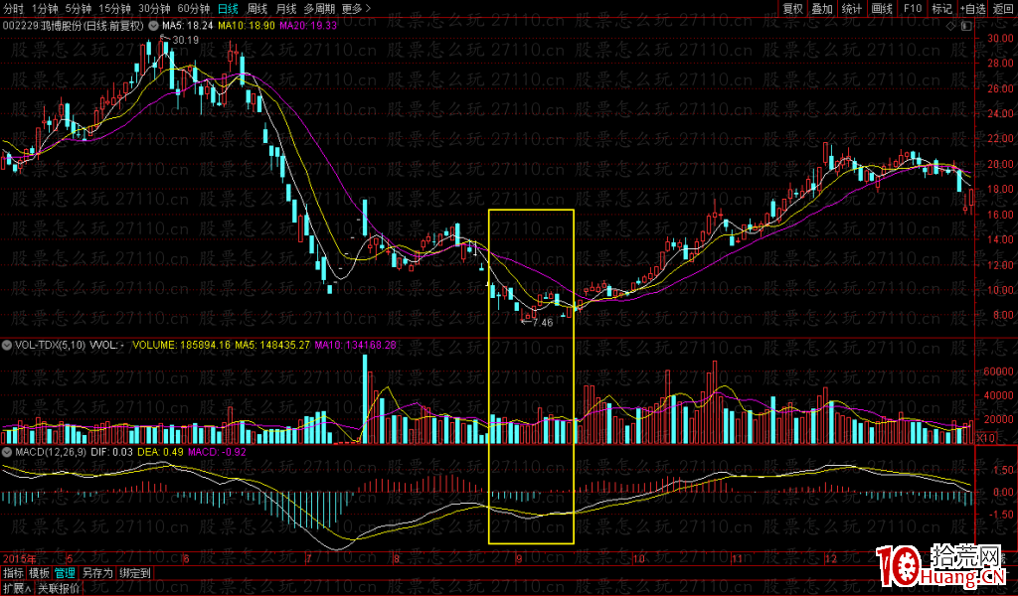Click the 10.00 price axis label
Screen dimensions: 1018x596
(x=1000, y=290)
